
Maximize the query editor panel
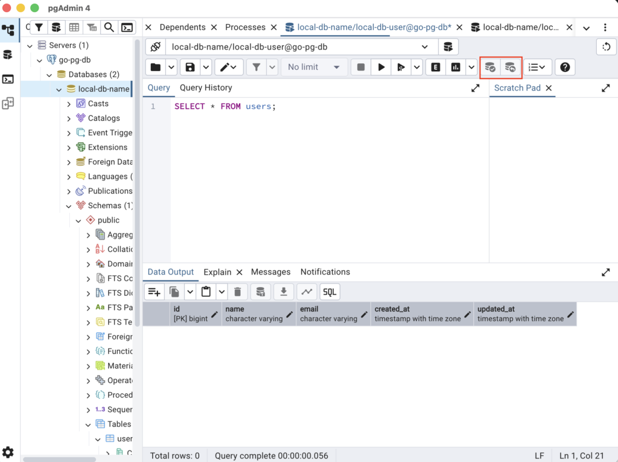pos(476,88)
